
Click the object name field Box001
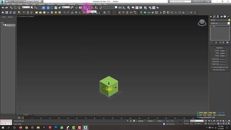(219, 20)
